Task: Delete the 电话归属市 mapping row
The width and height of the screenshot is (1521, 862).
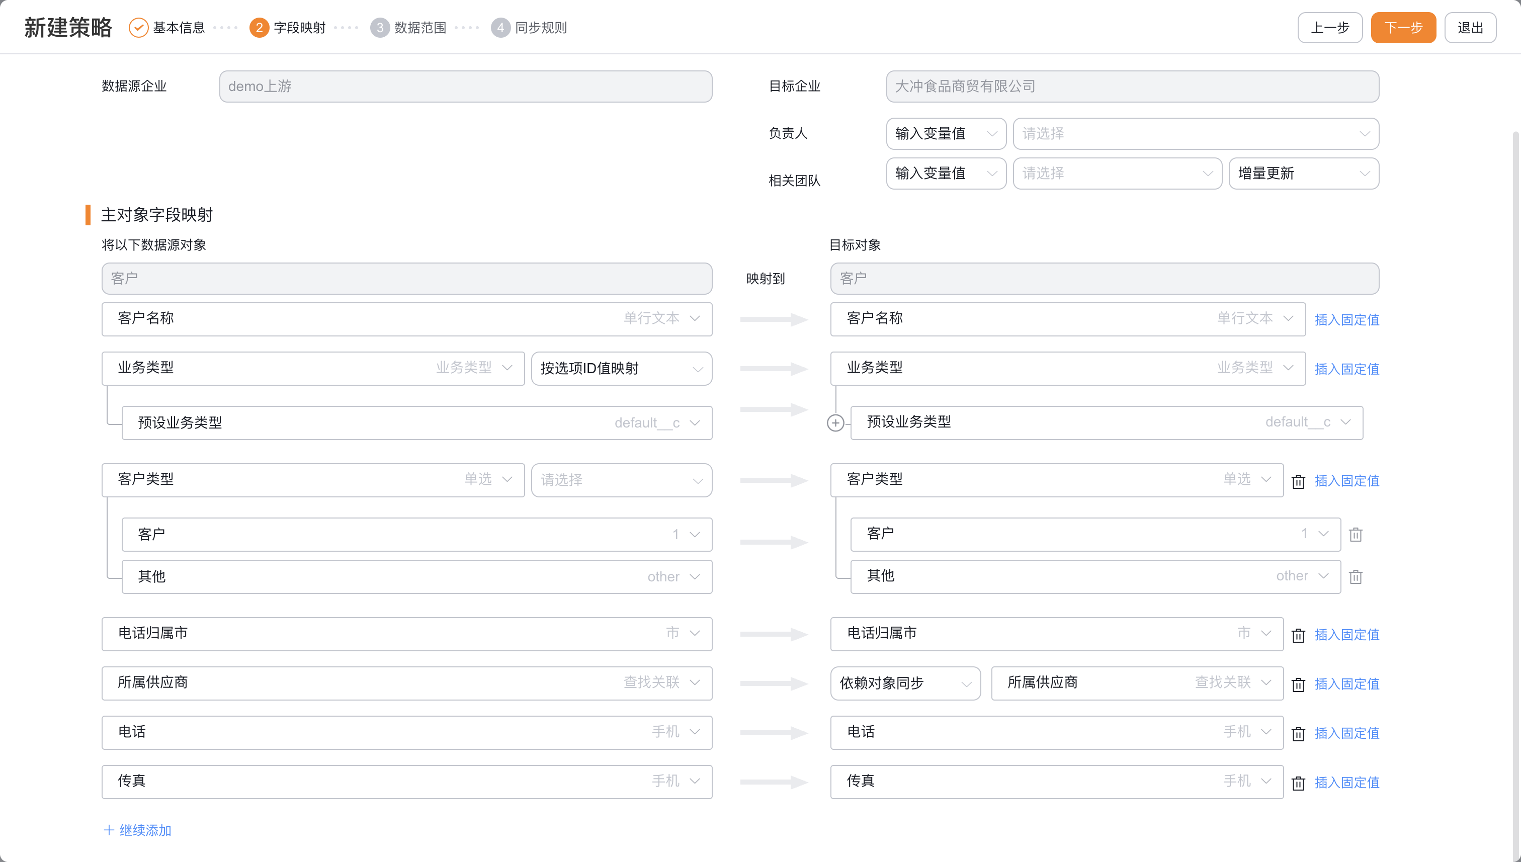Action: coord(1298,635)
